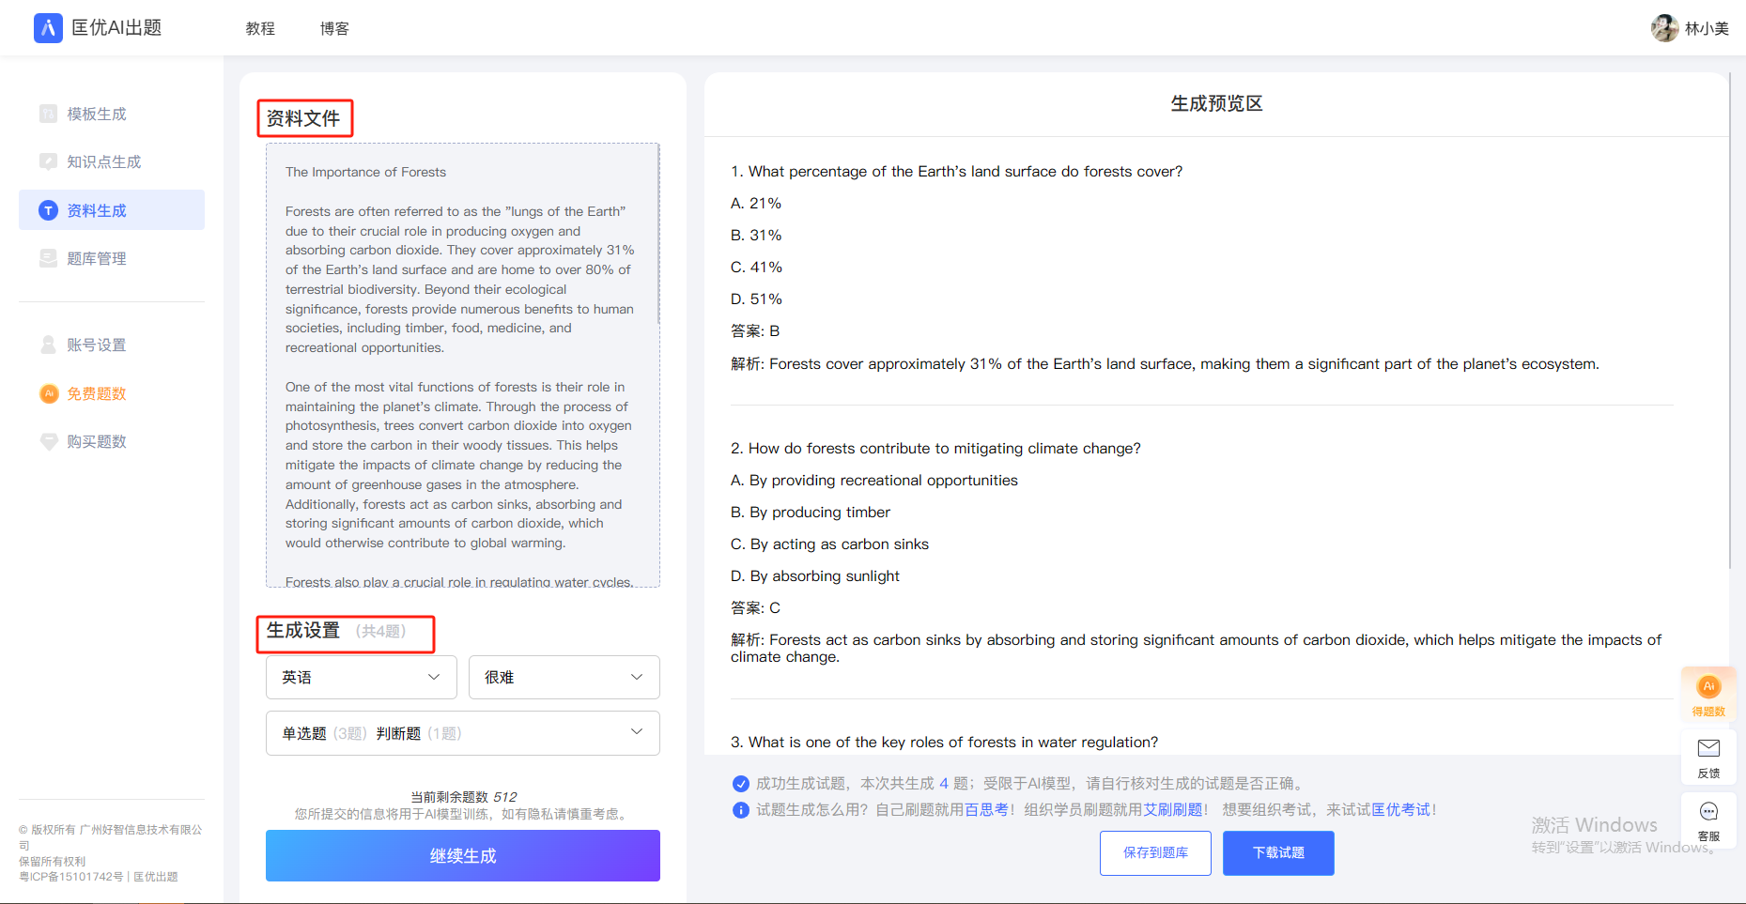Open the 教程 menu item
The image size is (1746, 904).
click(x=260, y=28)
